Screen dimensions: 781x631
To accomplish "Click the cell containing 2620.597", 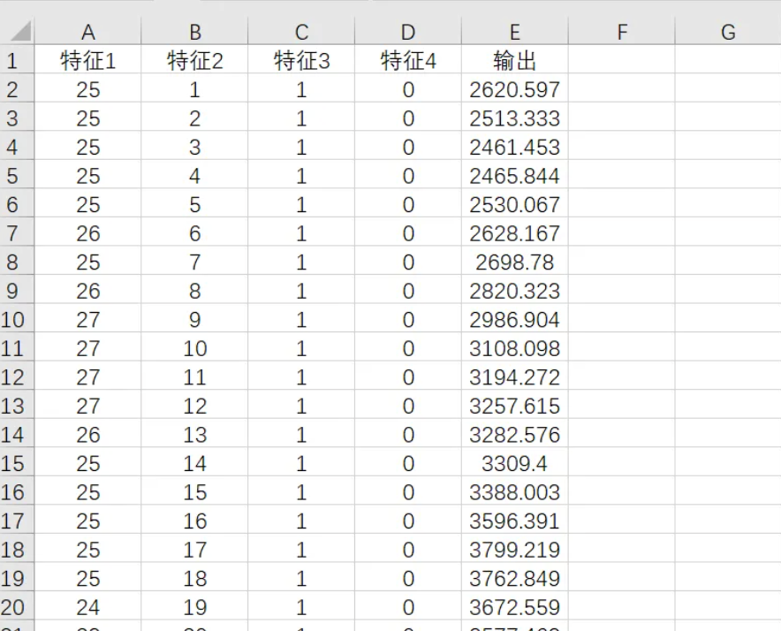I will pyautogui.click(x=515, y=89).
